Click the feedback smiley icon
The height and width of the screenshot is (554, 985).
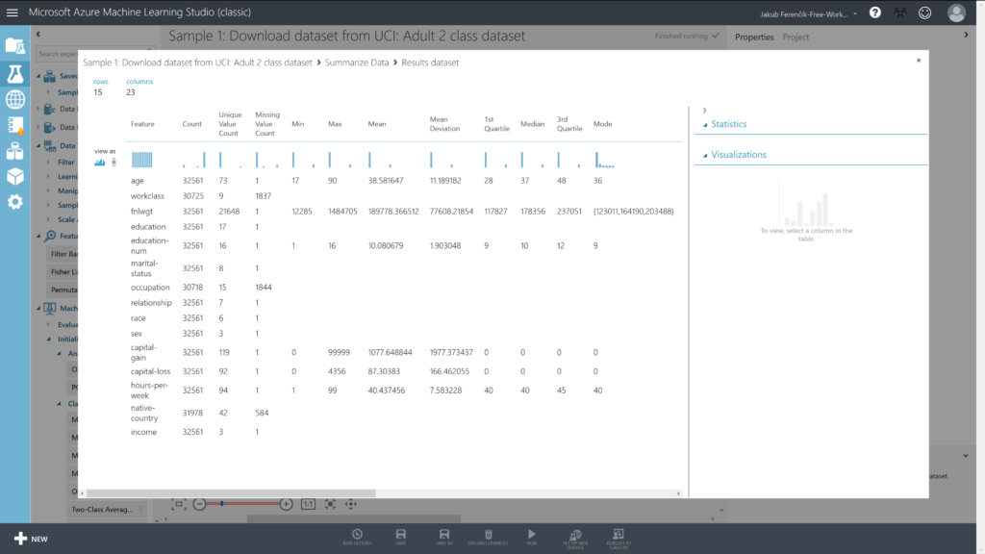coord(924,13)
